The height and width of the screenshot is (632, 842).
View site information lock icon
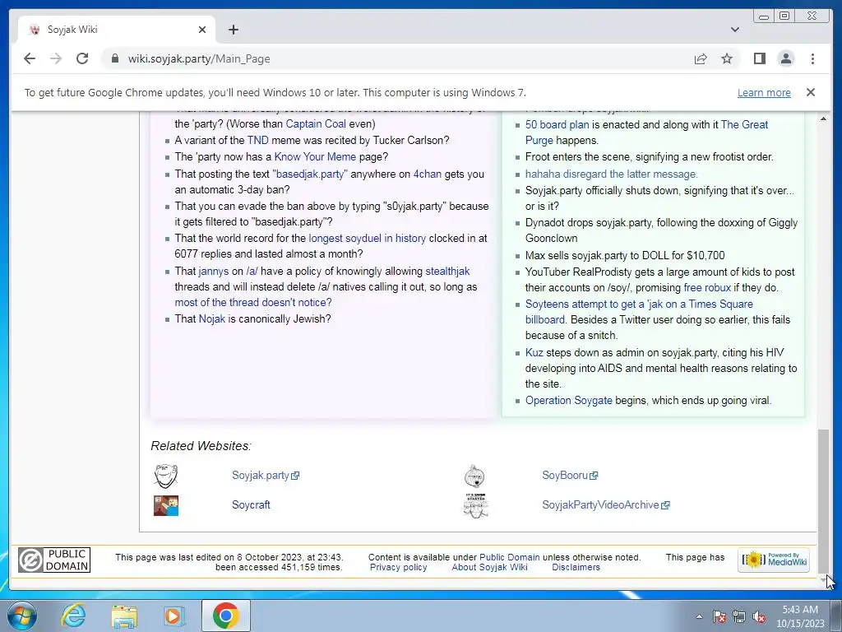click(114, 58)
